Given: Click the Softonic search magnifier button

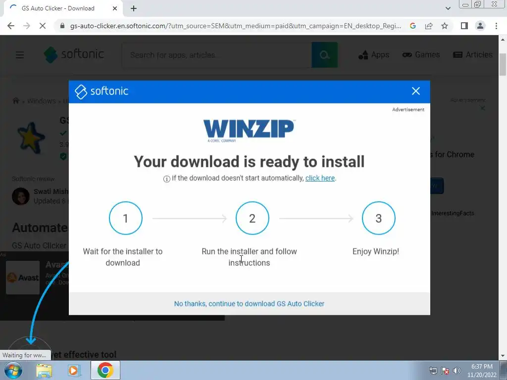Looking at the screenshot, I should (x=325, y=55).
